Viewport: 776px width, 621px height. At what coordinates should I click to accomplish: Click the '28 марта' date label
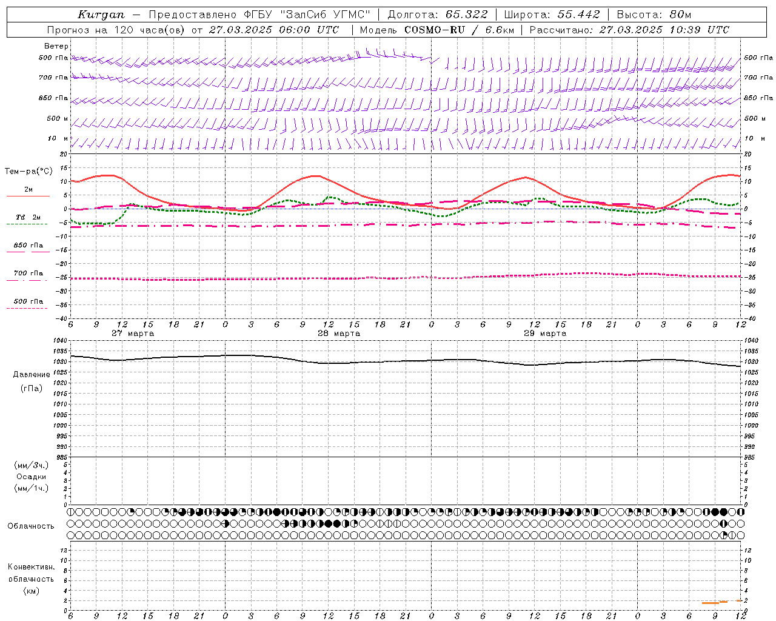click(x=339, y=334)
